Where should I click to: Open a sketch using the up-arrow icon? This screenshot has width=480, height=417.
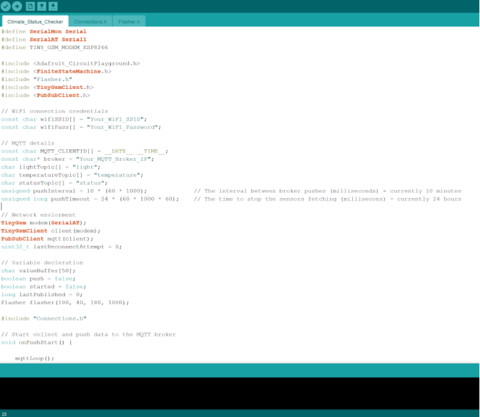tap(41, 6)
